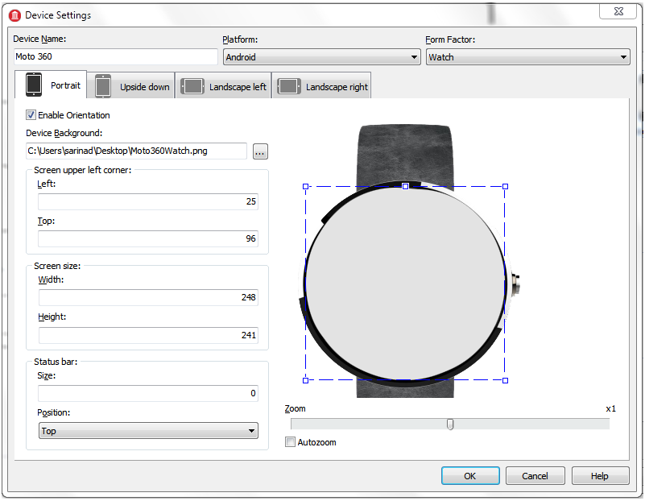Click the portrait phone icon on first tab

[x=34, y=85]
